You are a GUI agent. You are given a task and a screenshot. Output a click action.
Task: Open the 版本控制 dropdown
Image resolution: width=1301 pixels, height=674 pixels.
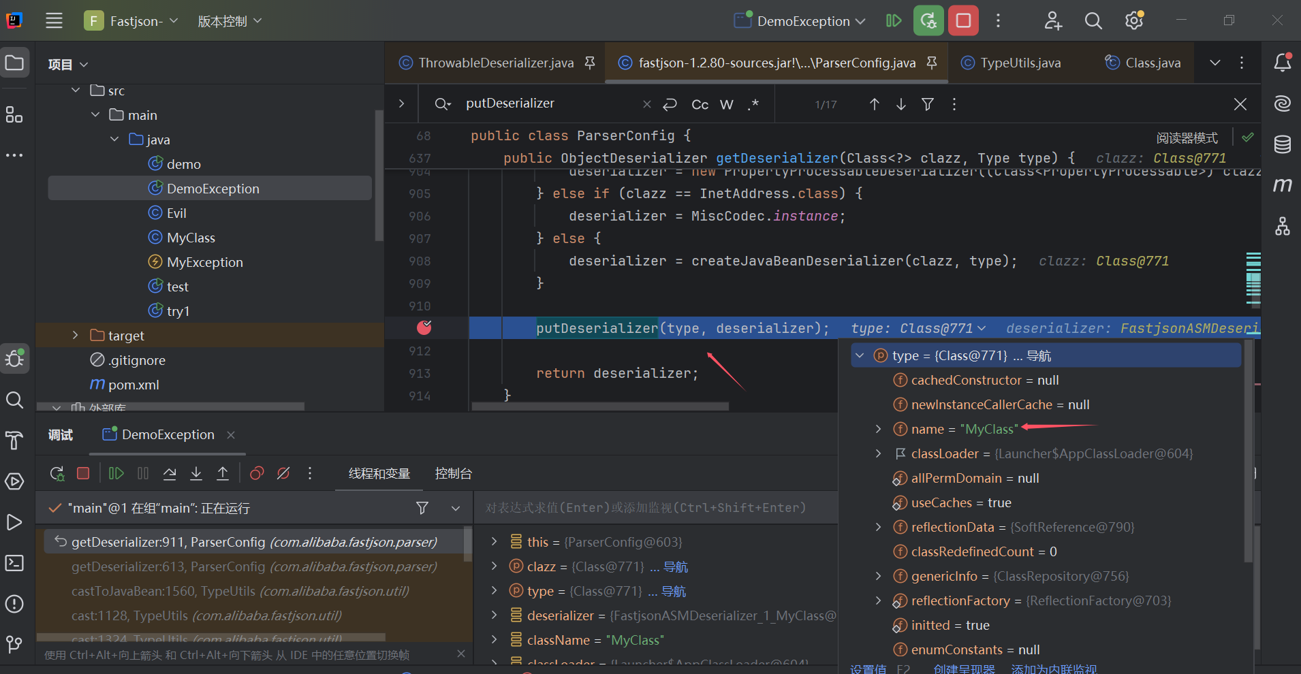point(230,21)
